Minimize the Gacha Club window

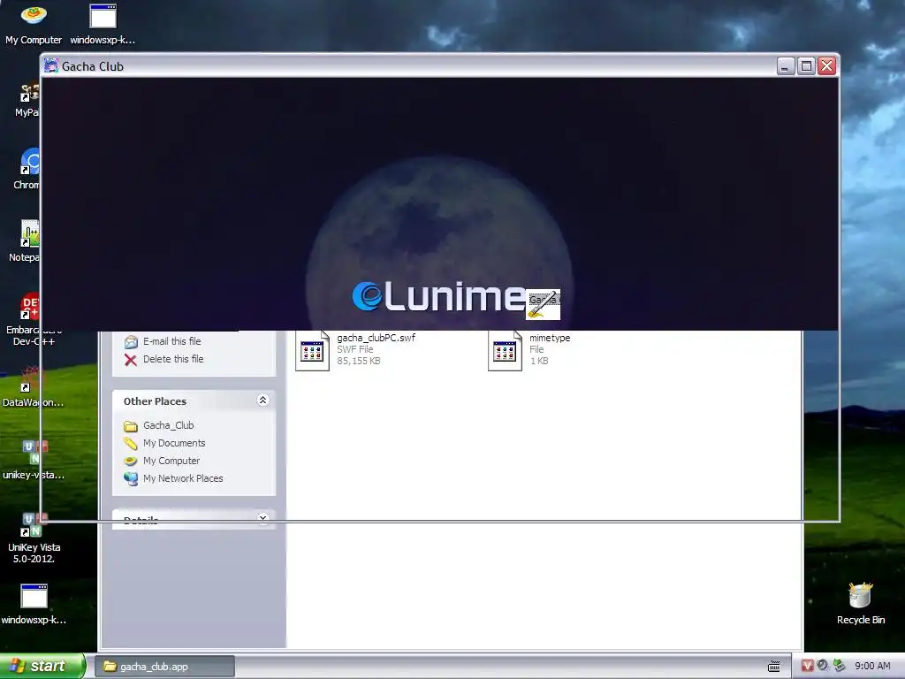(786, 66)
